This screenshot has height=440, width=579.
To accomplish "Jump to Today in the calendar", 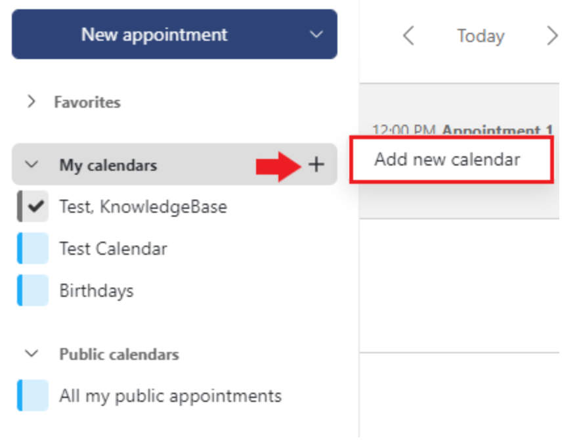I will [481, 35].
